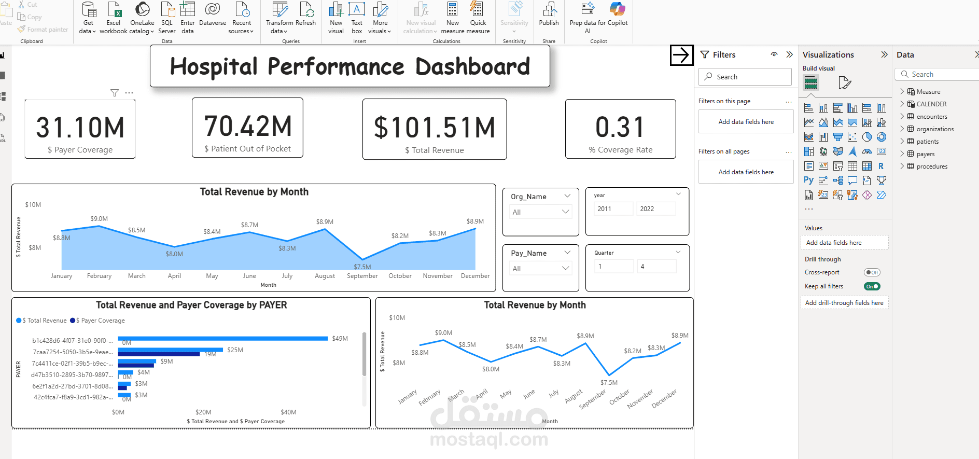Select the R script visual
Image resolution: width=979 pixels, height=459 pixels.
click(x=881, y=166)
